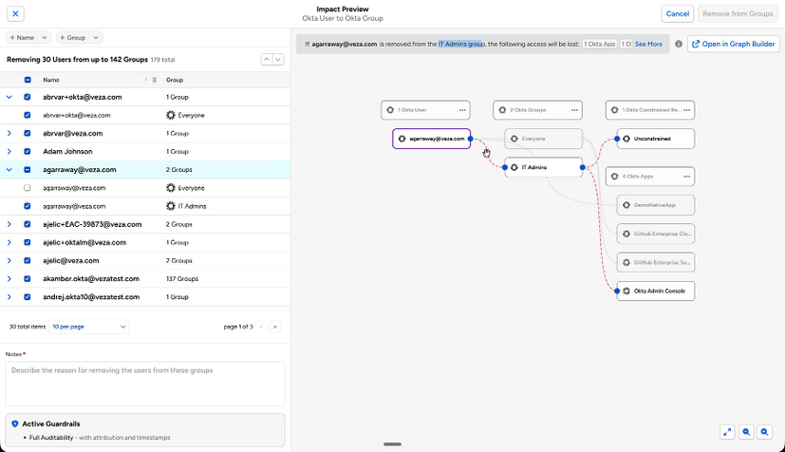Open the Group filter dropdown arrow
The height and width of the screenshot is (452, 785).
96,38
